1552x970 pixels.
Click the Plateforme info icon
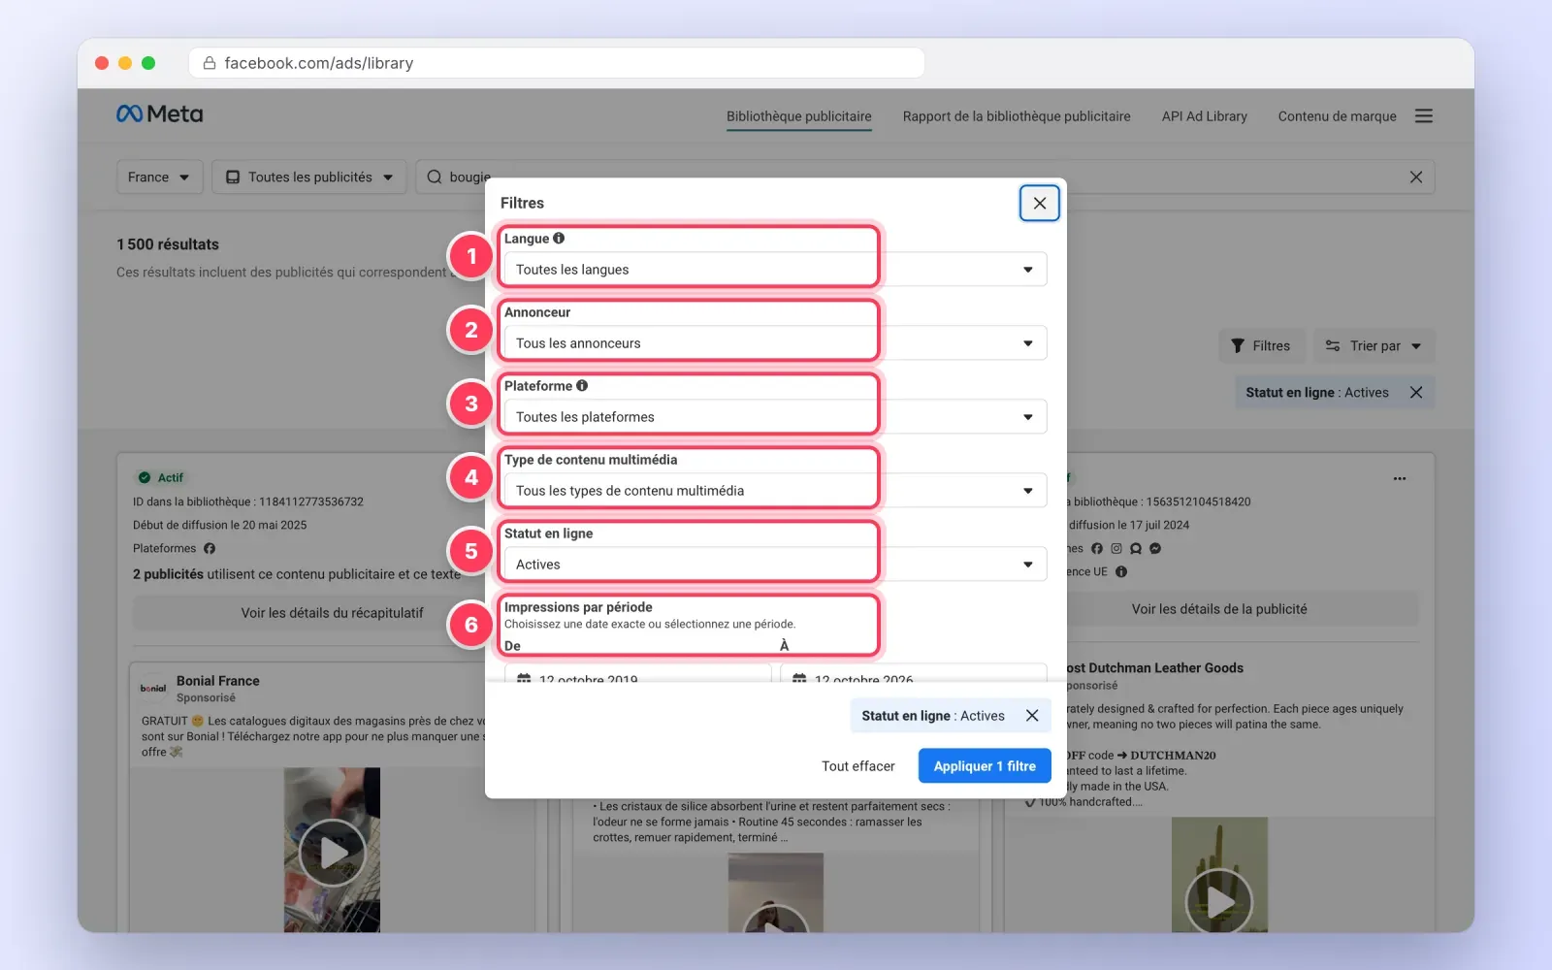pos(582,386)
